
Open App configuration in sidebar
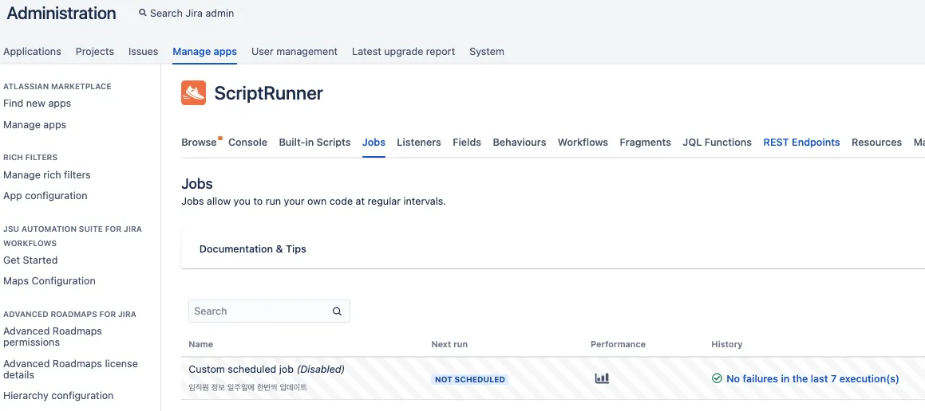coord(45,195)
